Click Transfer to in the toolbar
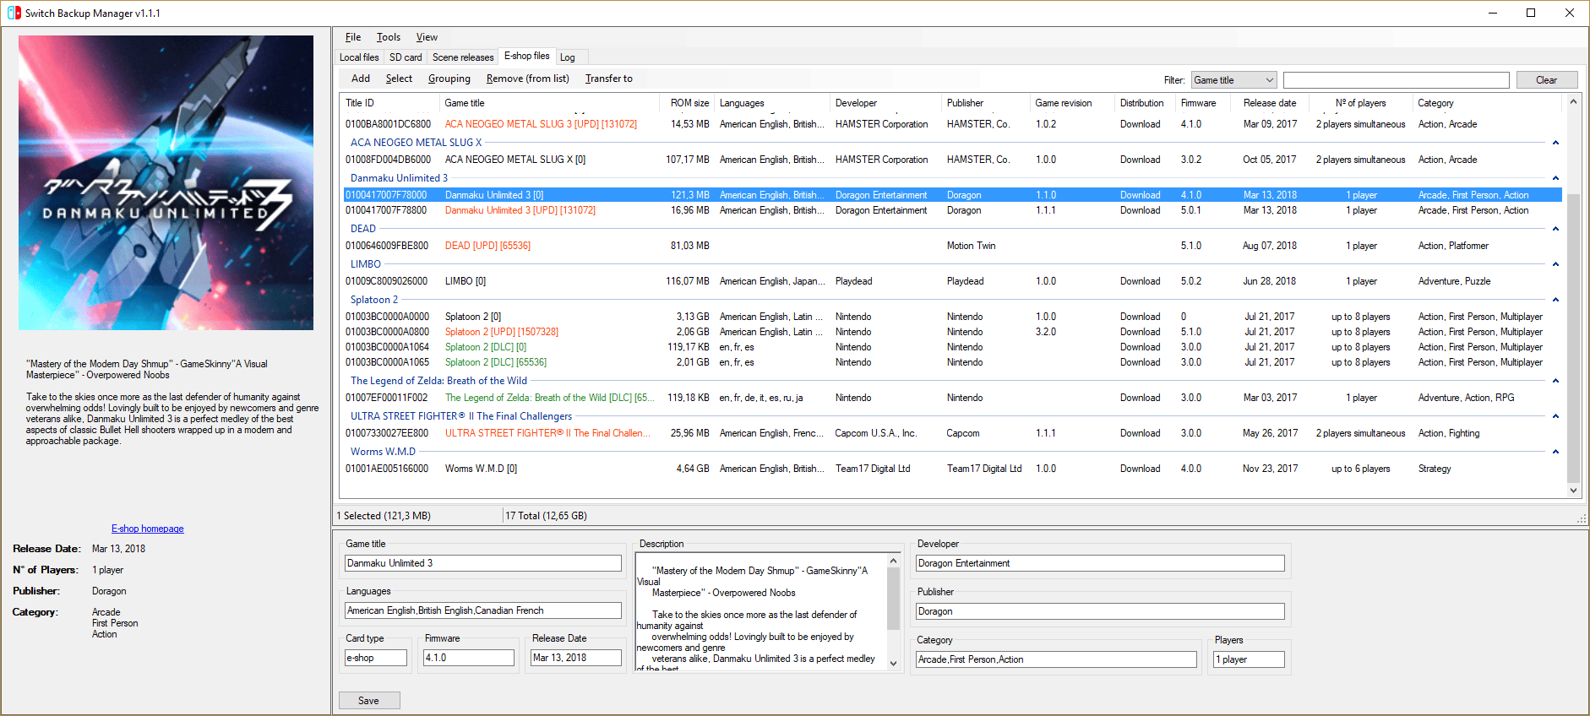 click(608, 79)
